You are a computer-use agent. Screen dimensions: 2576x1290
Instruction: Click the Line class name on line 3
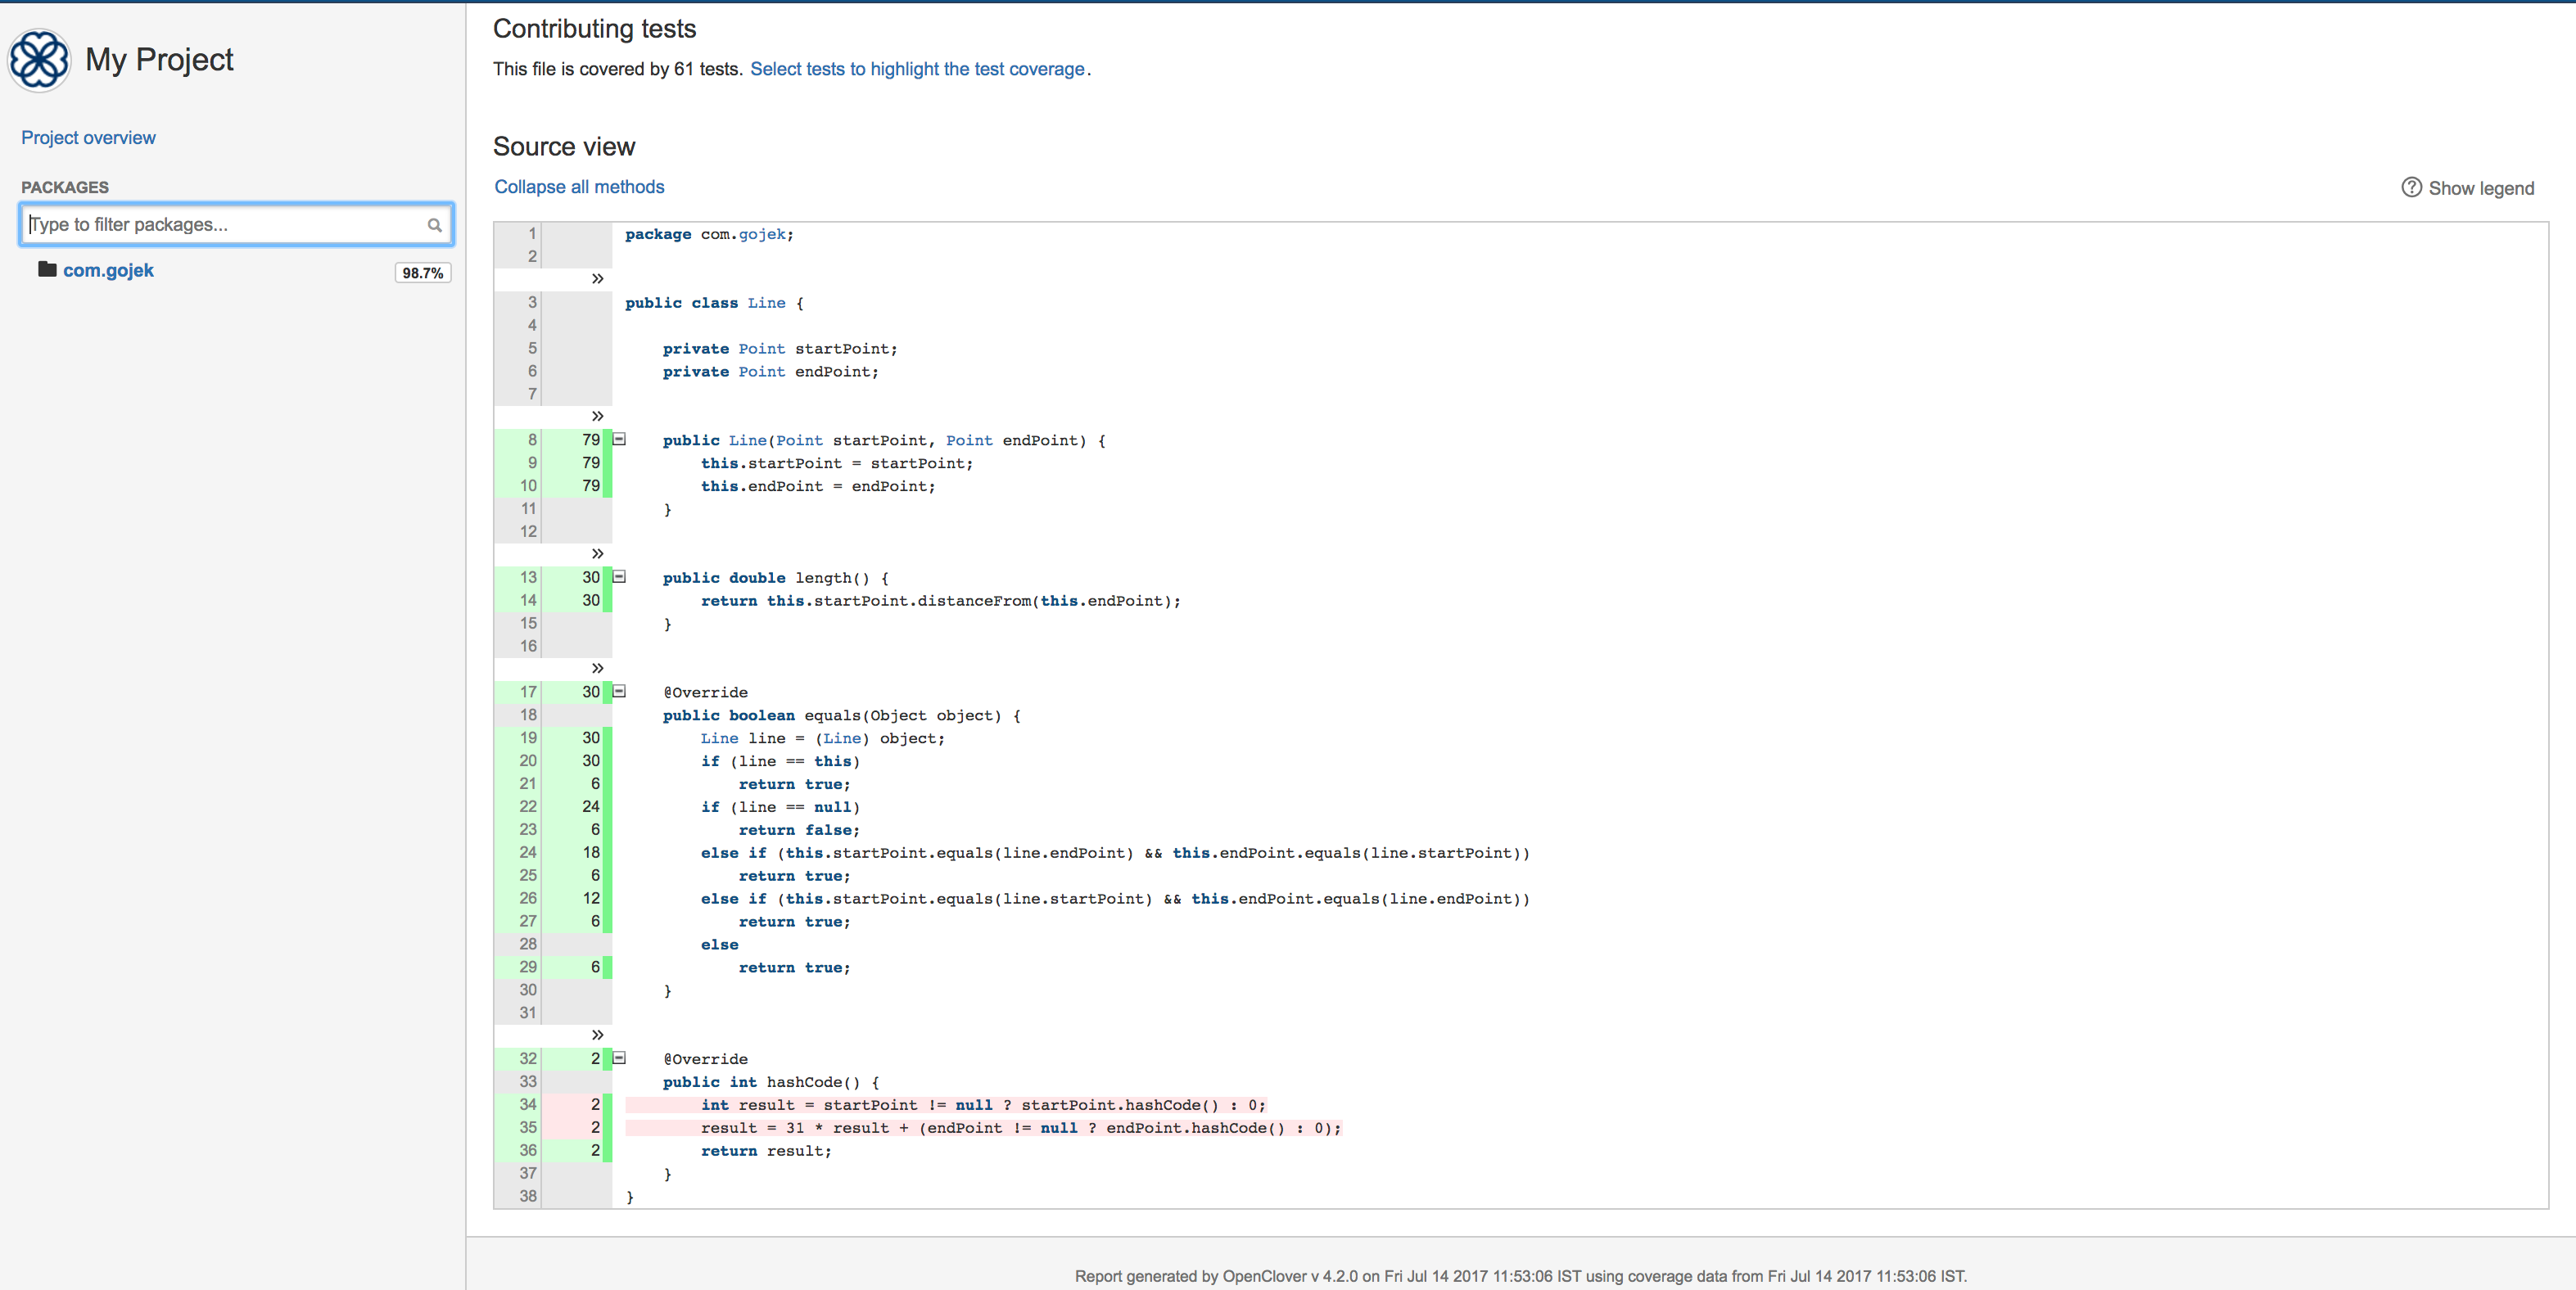pyautogui.click(x=766, y=303)
